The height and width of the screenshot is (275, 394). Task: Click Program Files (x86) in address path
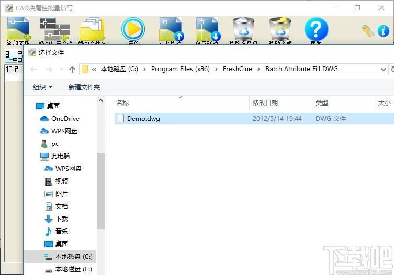click(x=181, y=69)
